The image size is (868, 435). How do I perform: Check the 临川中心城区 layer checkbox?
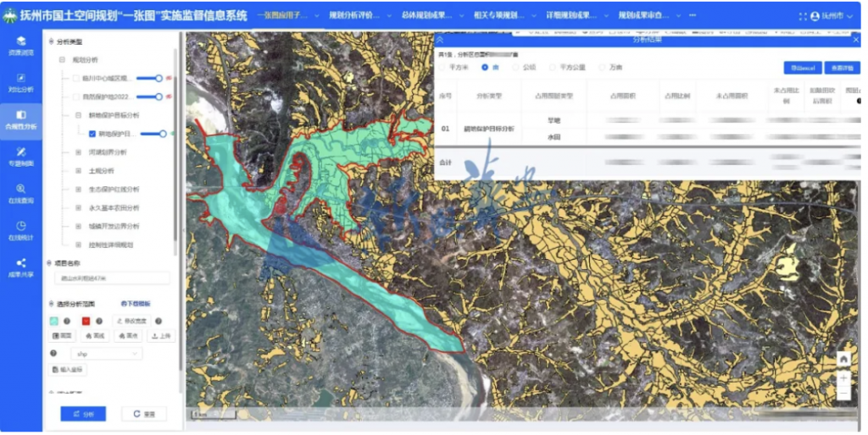pos(76,78)
